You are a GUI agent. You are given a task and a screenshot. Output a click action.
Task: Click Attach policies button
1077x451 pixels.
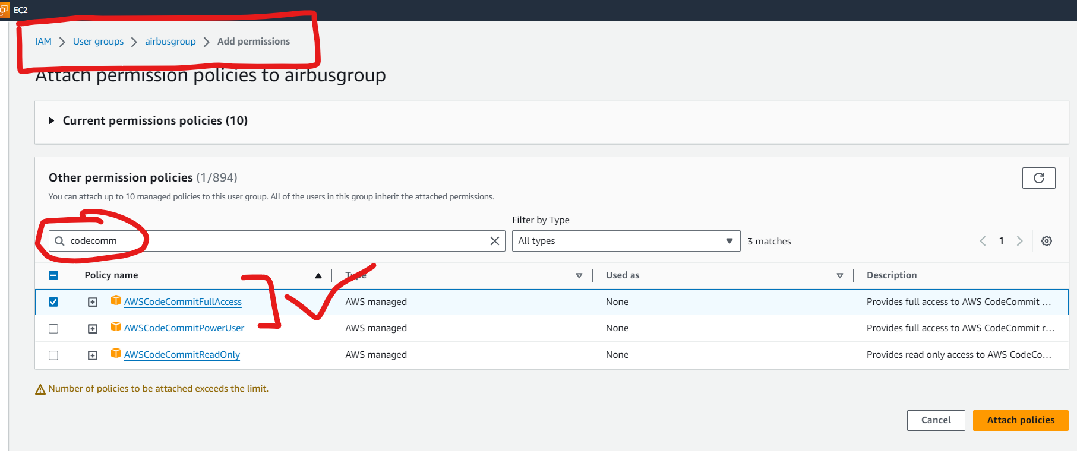[1021, 420]
